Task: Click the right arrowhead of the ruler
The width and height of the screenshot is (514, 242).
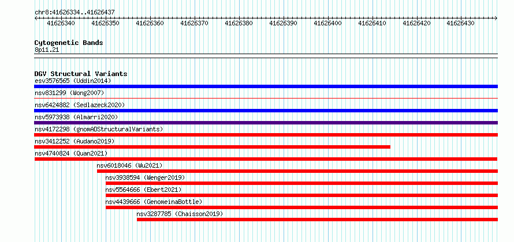Action: 496,18
